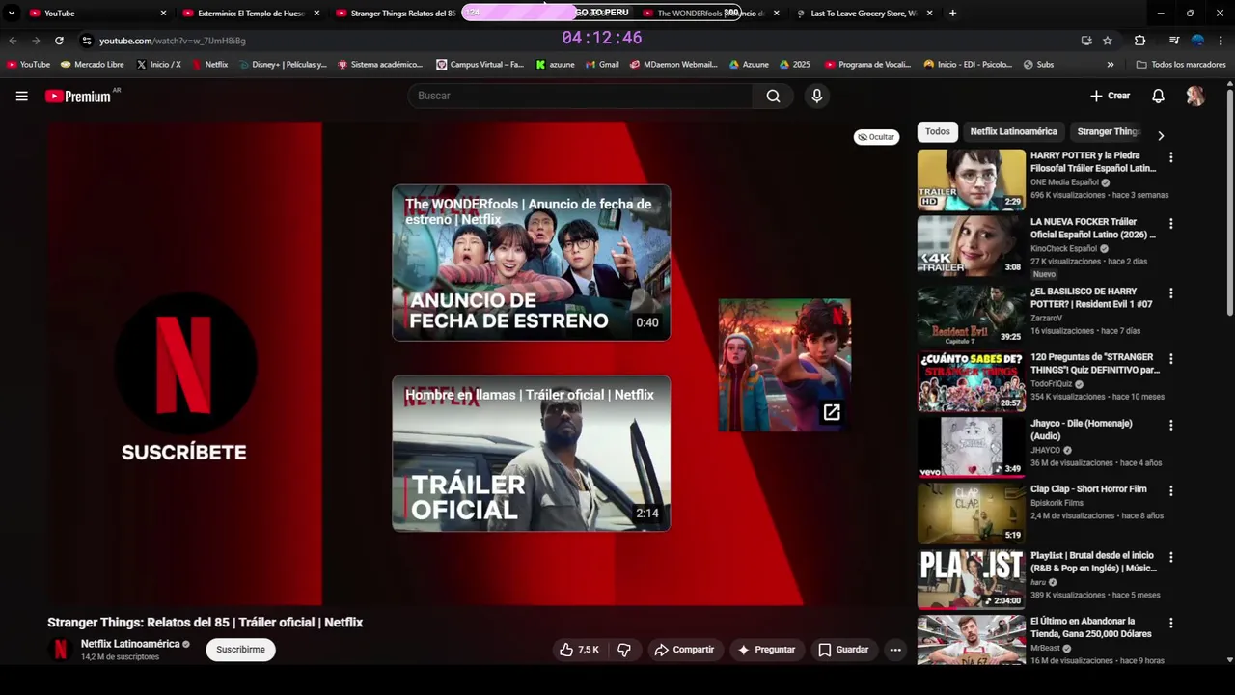Open the account avatar menu

pos(1195,96)
